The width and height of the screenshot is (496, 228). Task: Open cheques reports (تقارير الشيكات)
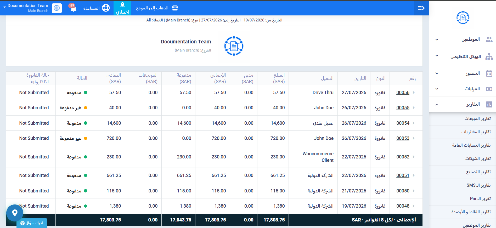tap(478, 159)
